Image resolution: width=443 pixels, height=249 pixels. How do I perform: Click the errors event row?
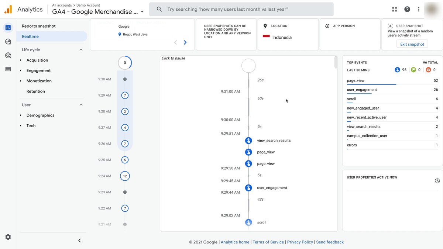coord(392,145)
